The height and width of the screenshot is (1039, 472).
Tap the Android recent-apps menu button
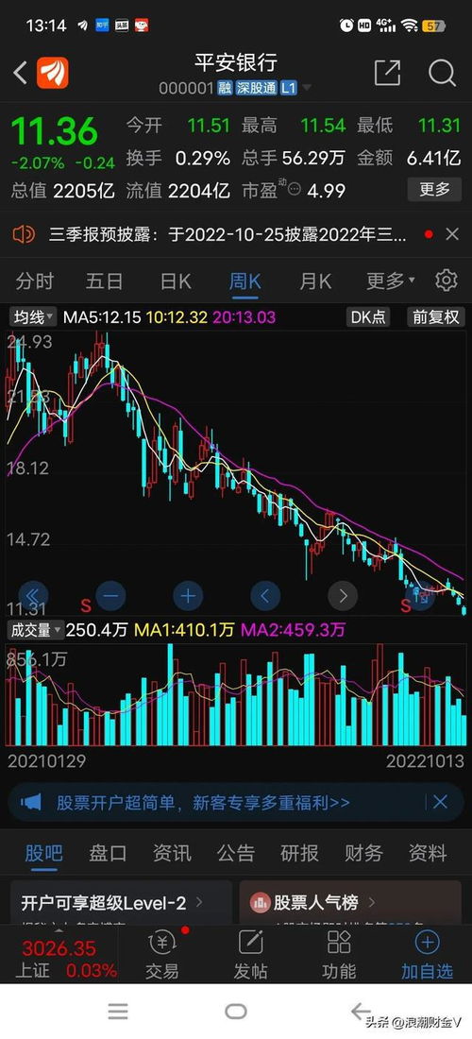(x=118, y=1011)
